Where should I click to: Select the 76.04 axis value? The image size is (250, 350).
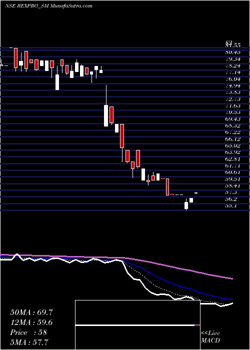click(x=233, y=79)
